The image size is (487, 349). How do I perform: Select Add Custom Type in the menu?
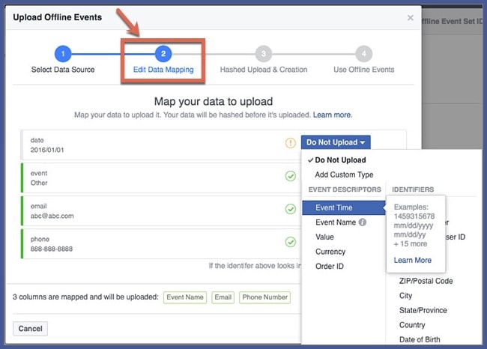click(344, 174)
